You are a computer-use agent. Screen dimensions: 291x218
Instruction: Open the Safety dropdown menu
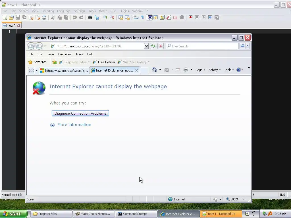click(x=215, y=70)
